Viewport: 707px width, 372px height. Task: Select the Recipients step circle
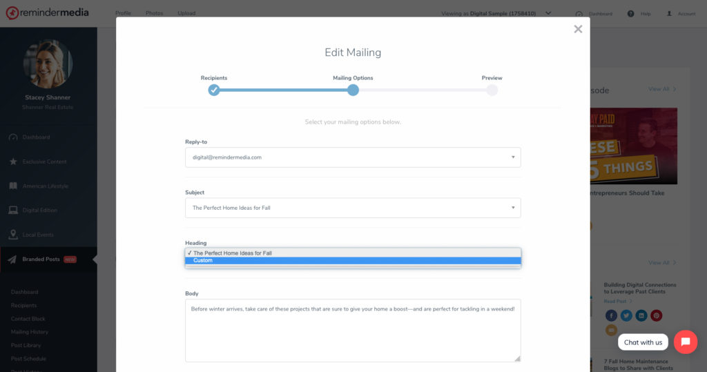click(x=214, y=90)
